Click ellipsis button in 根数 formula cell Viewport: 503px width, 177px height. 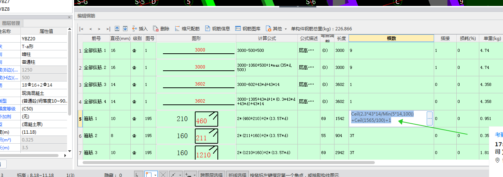pos(430,118)
